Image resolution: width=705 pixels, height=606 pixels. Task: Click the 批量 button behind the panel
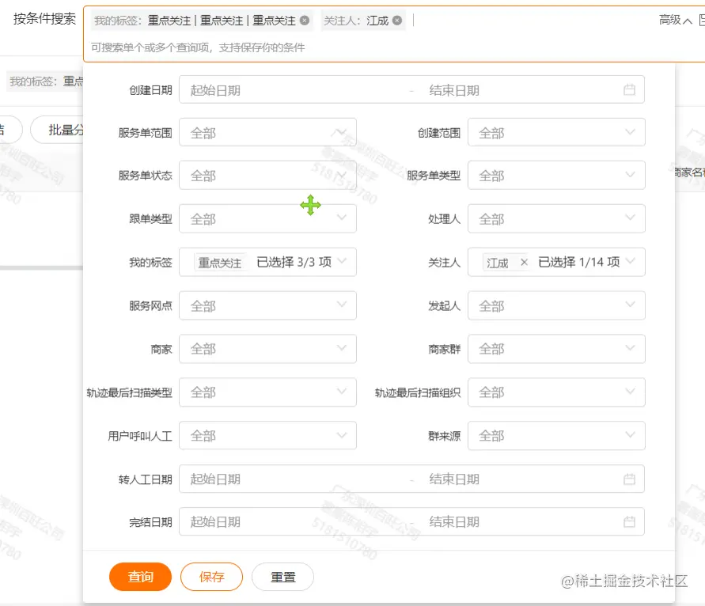point(57,130)
